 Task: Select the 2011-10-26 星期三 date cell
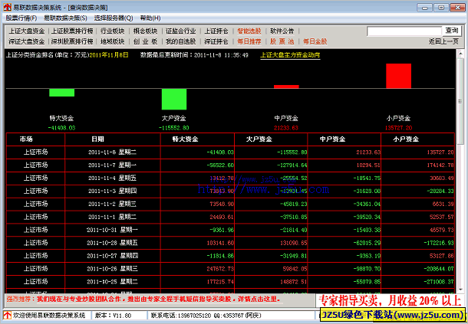click(113, 269)
